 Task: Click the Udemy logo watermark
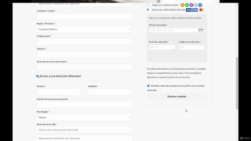tap(245, 138)
